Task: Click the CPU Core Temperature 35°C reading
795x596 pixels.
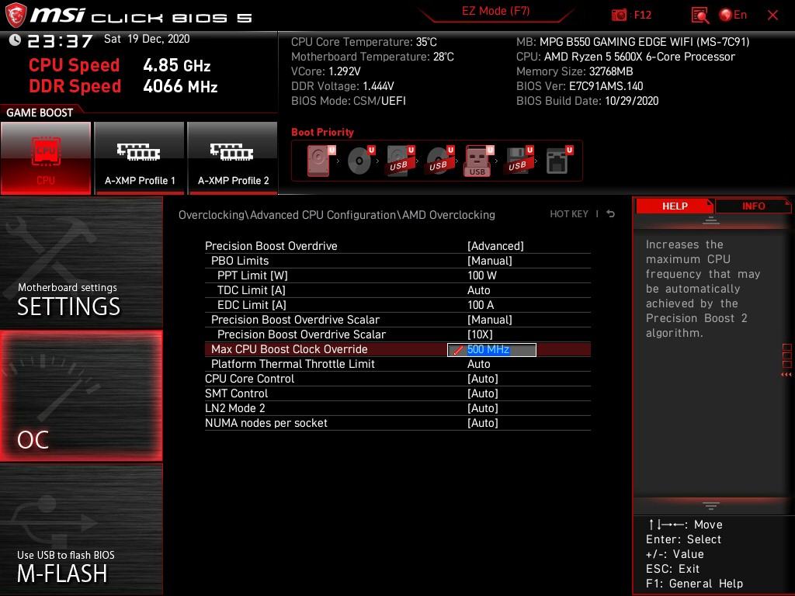Action: [363, 42]
